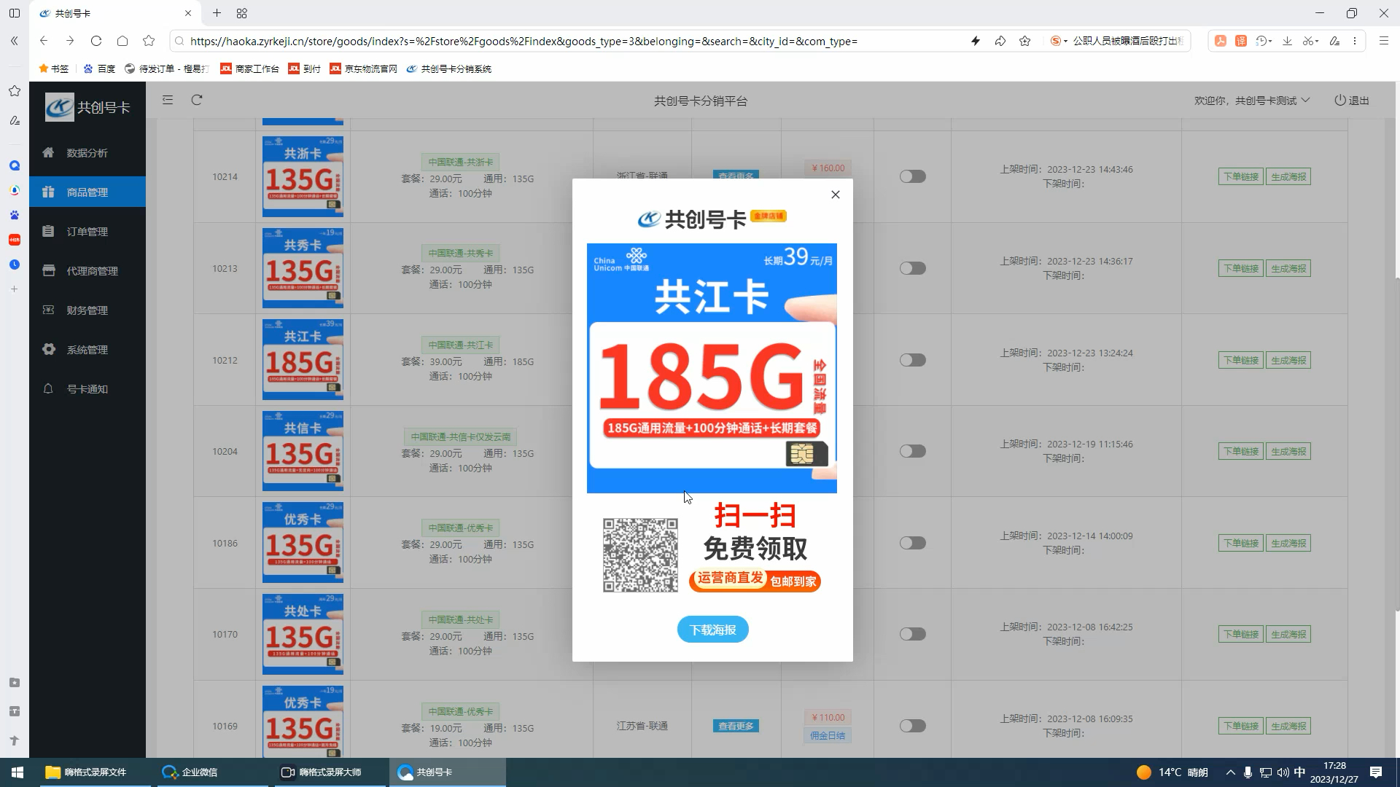The image size is (1400, 787).
Task: Open 财务管理 in the sidebar
Action: pos(87,310)
